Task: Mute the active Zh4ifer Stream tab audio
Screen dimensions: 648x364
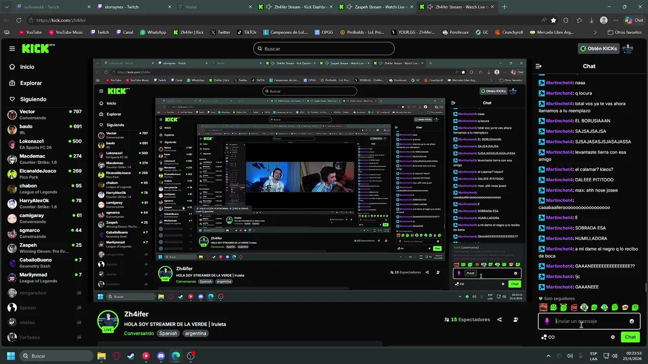Action: coord(430,7)
